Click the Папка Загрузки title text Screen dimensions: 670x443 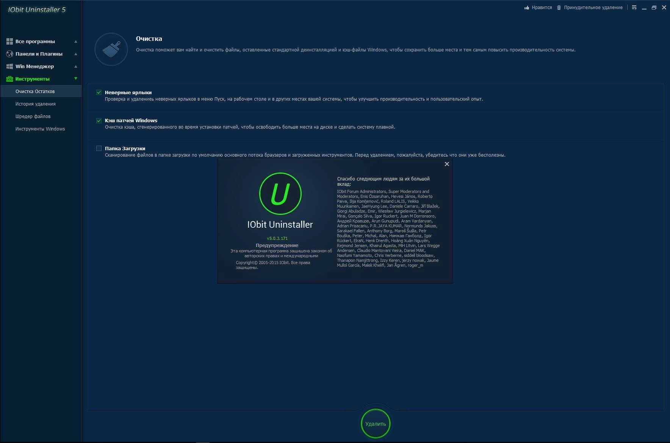125,148
